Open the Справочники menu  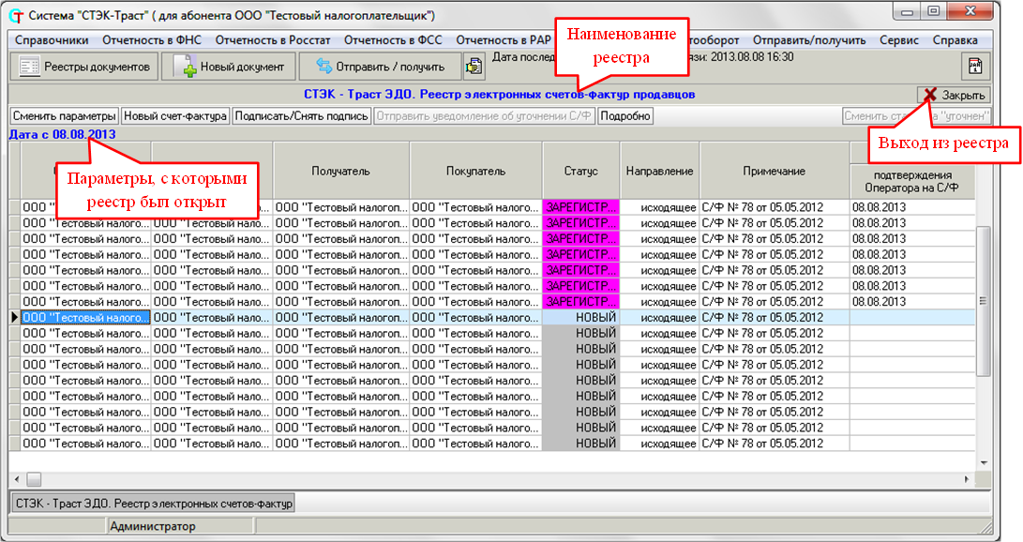click(x=52, y=39)
